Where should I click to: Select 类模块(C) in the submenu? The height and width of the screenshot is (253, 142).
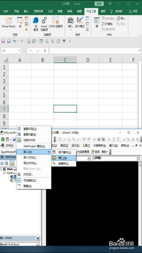coord(64,164)
